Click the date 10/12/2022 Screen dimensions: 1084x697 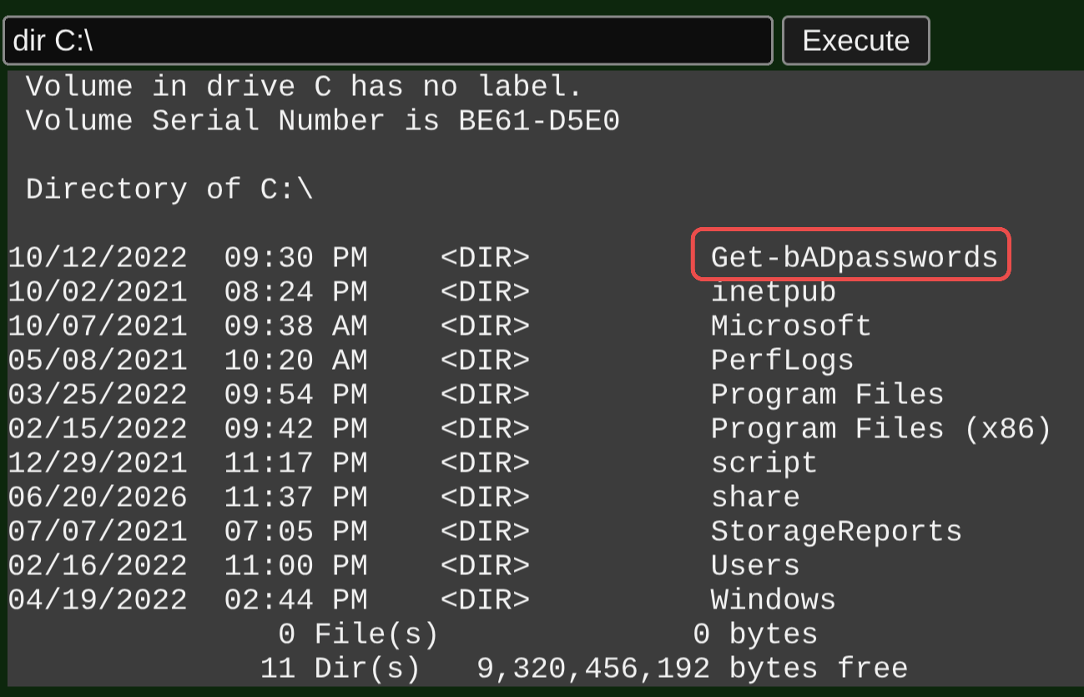(x=98, y=257)
